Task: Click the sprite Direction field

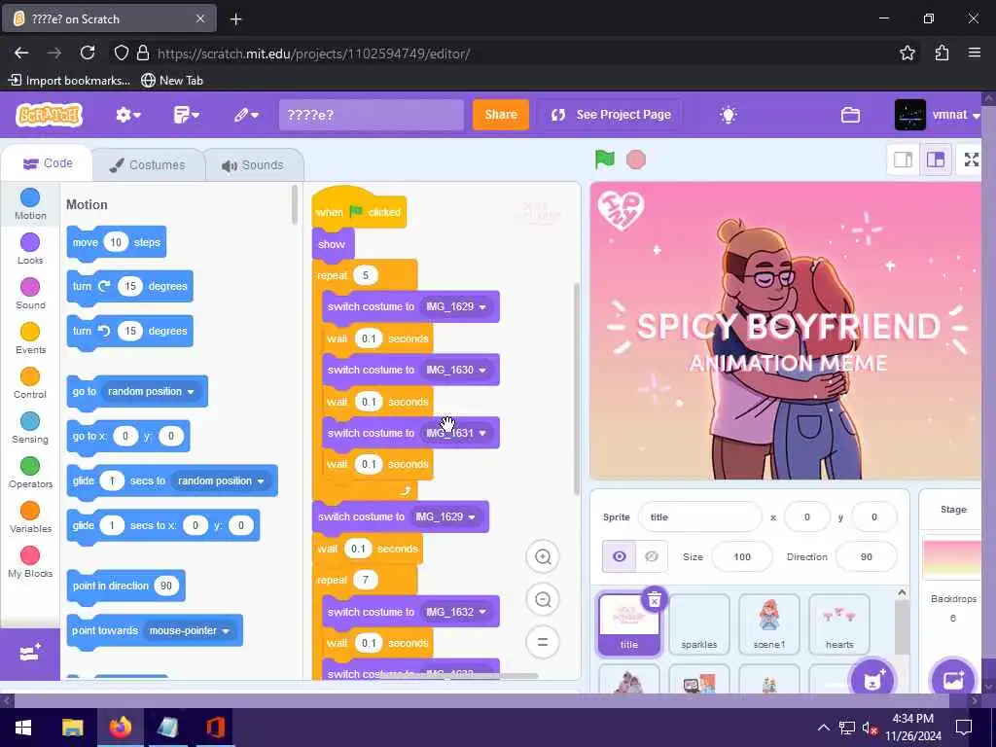Action: (x=866, y=557)
